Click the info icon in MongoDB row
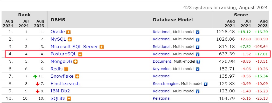This screenshot has width=272, height=103. (x=198, y=62)
